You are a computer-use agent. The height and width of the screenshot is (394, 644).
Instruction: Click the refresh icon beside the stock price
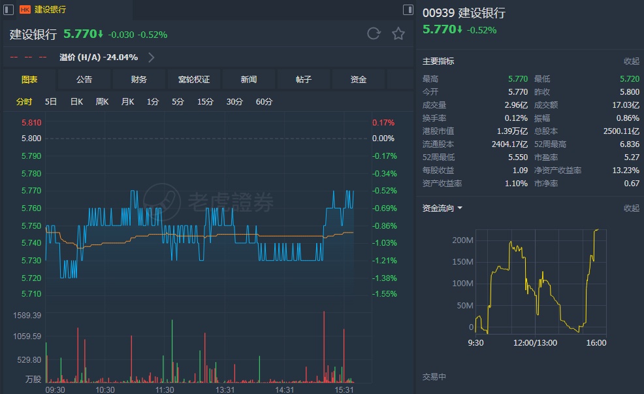[374, 34]
